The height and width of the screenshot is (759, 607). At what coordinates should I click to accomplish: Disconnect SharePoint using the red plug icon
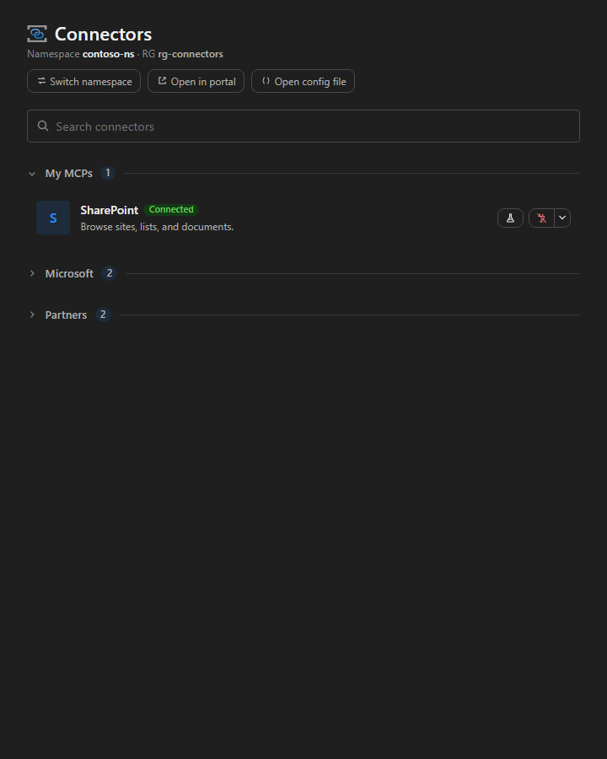click(541, 218)
